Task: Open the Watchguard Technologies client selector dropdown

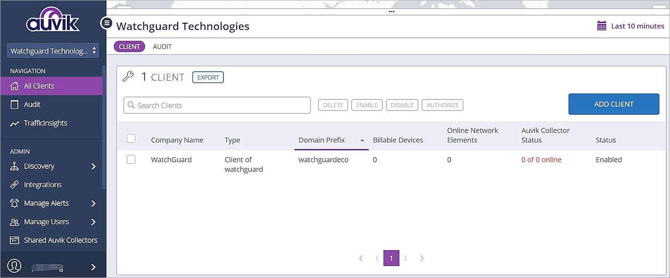Action: click(53, 51)
